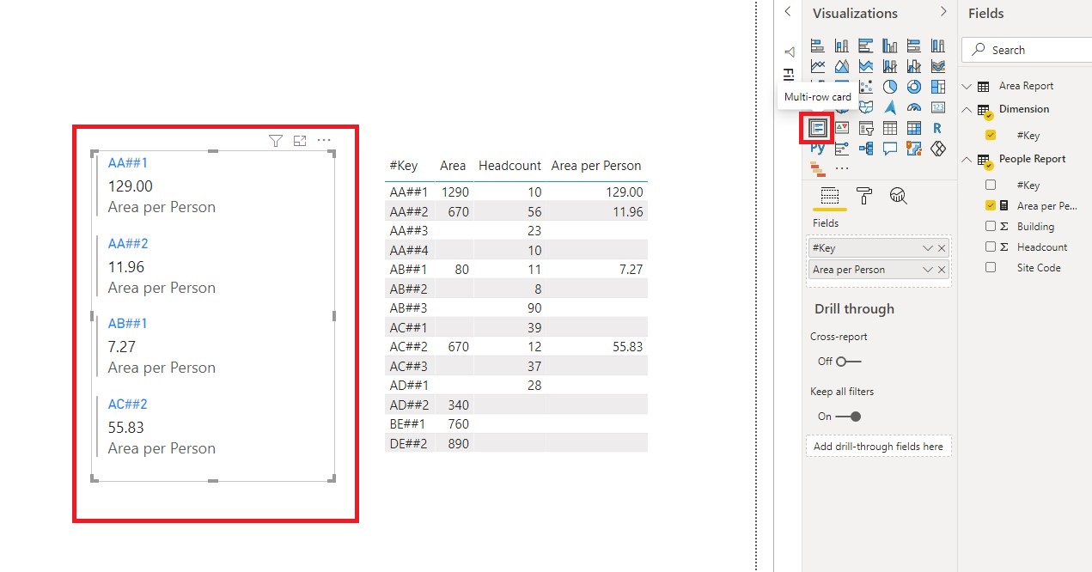The image size is (1092, 572).
Task: Select the donut chart visual
Action: click(914, 87)
